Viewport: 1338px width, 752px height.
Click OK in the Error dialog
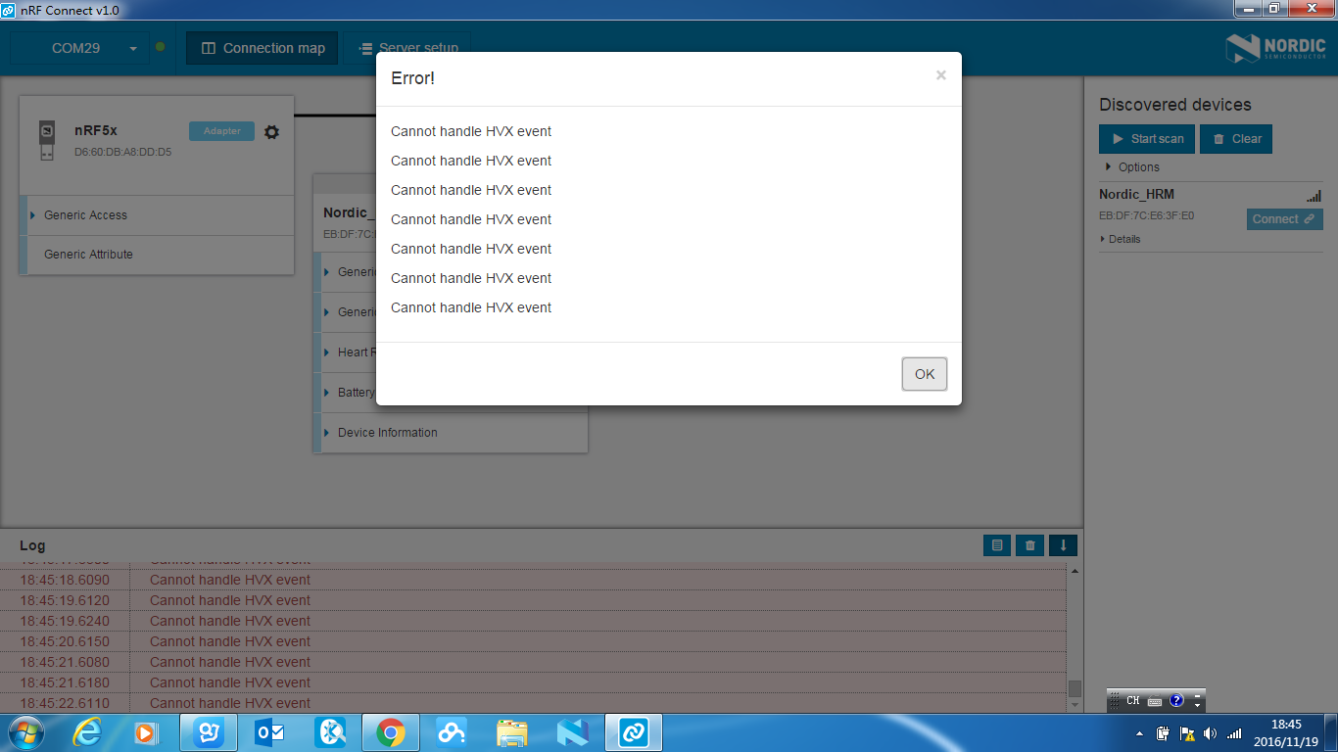click(925, 374)
